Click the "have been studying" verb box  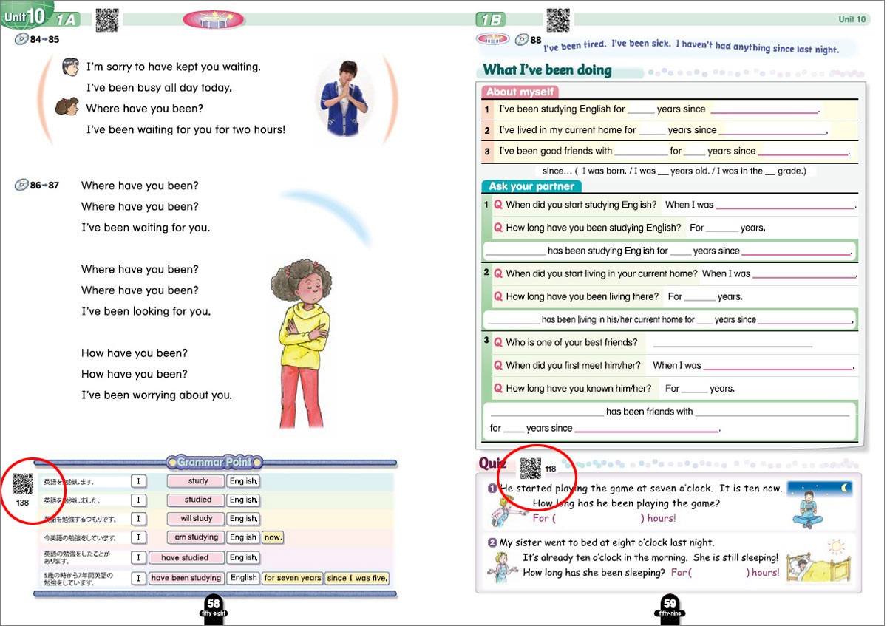pos(186,578)
